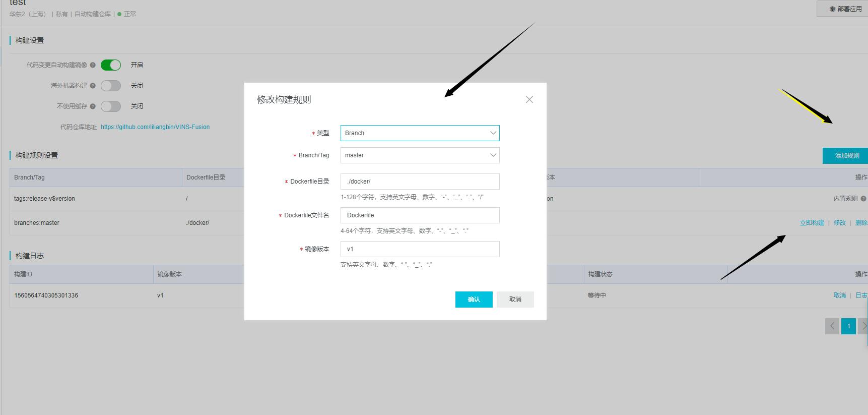Open the 类型 Branch dropdown
Image resolution: width=868 pixels, height=415 pixels.
pos(420,133)
